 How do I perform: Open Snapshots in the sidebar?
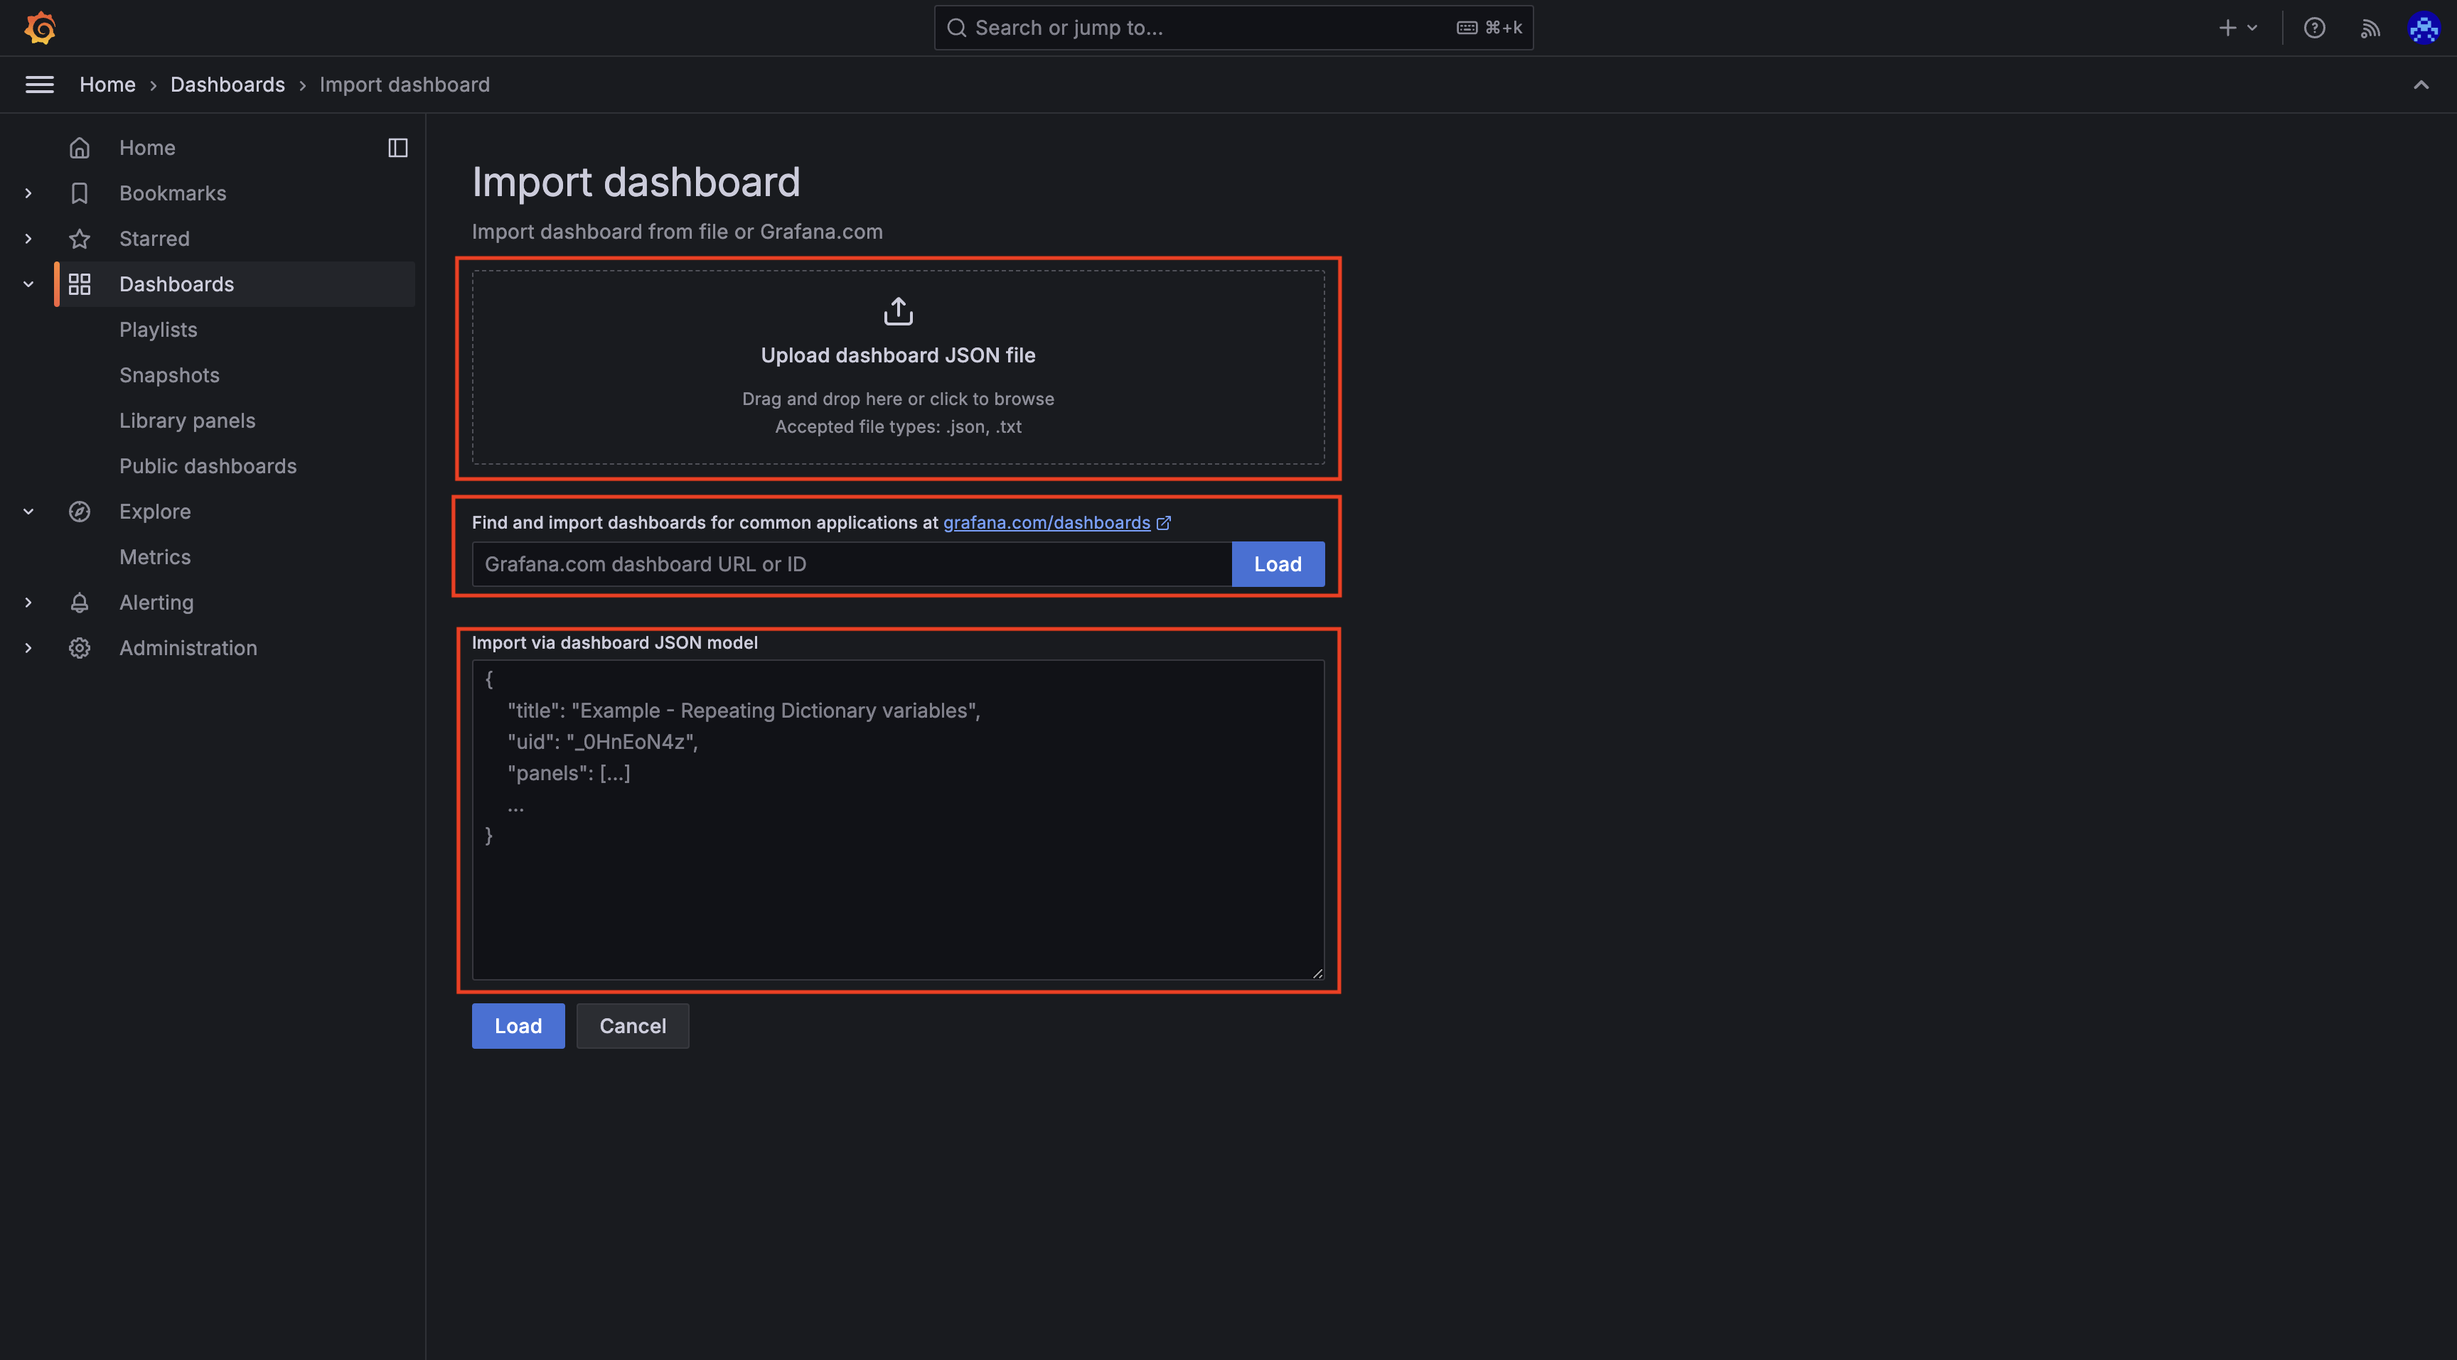pyautogui.click(x=170, y=375)
